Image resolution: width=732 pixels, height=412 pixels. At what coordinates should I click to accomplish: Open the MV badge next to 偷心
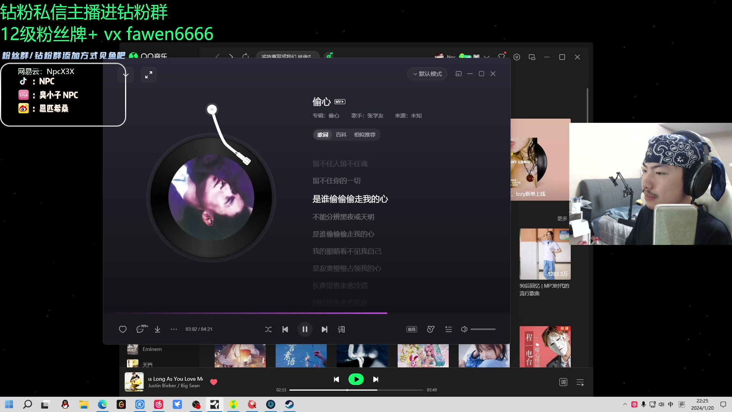point(340,102)
